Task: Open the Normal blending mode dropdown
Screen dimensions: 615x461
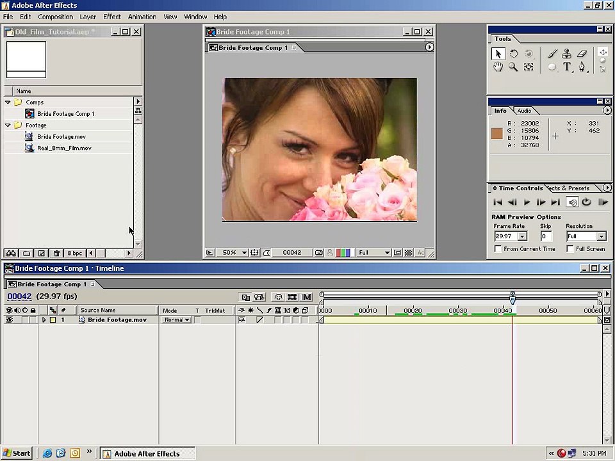Action: tap(176, 320)
